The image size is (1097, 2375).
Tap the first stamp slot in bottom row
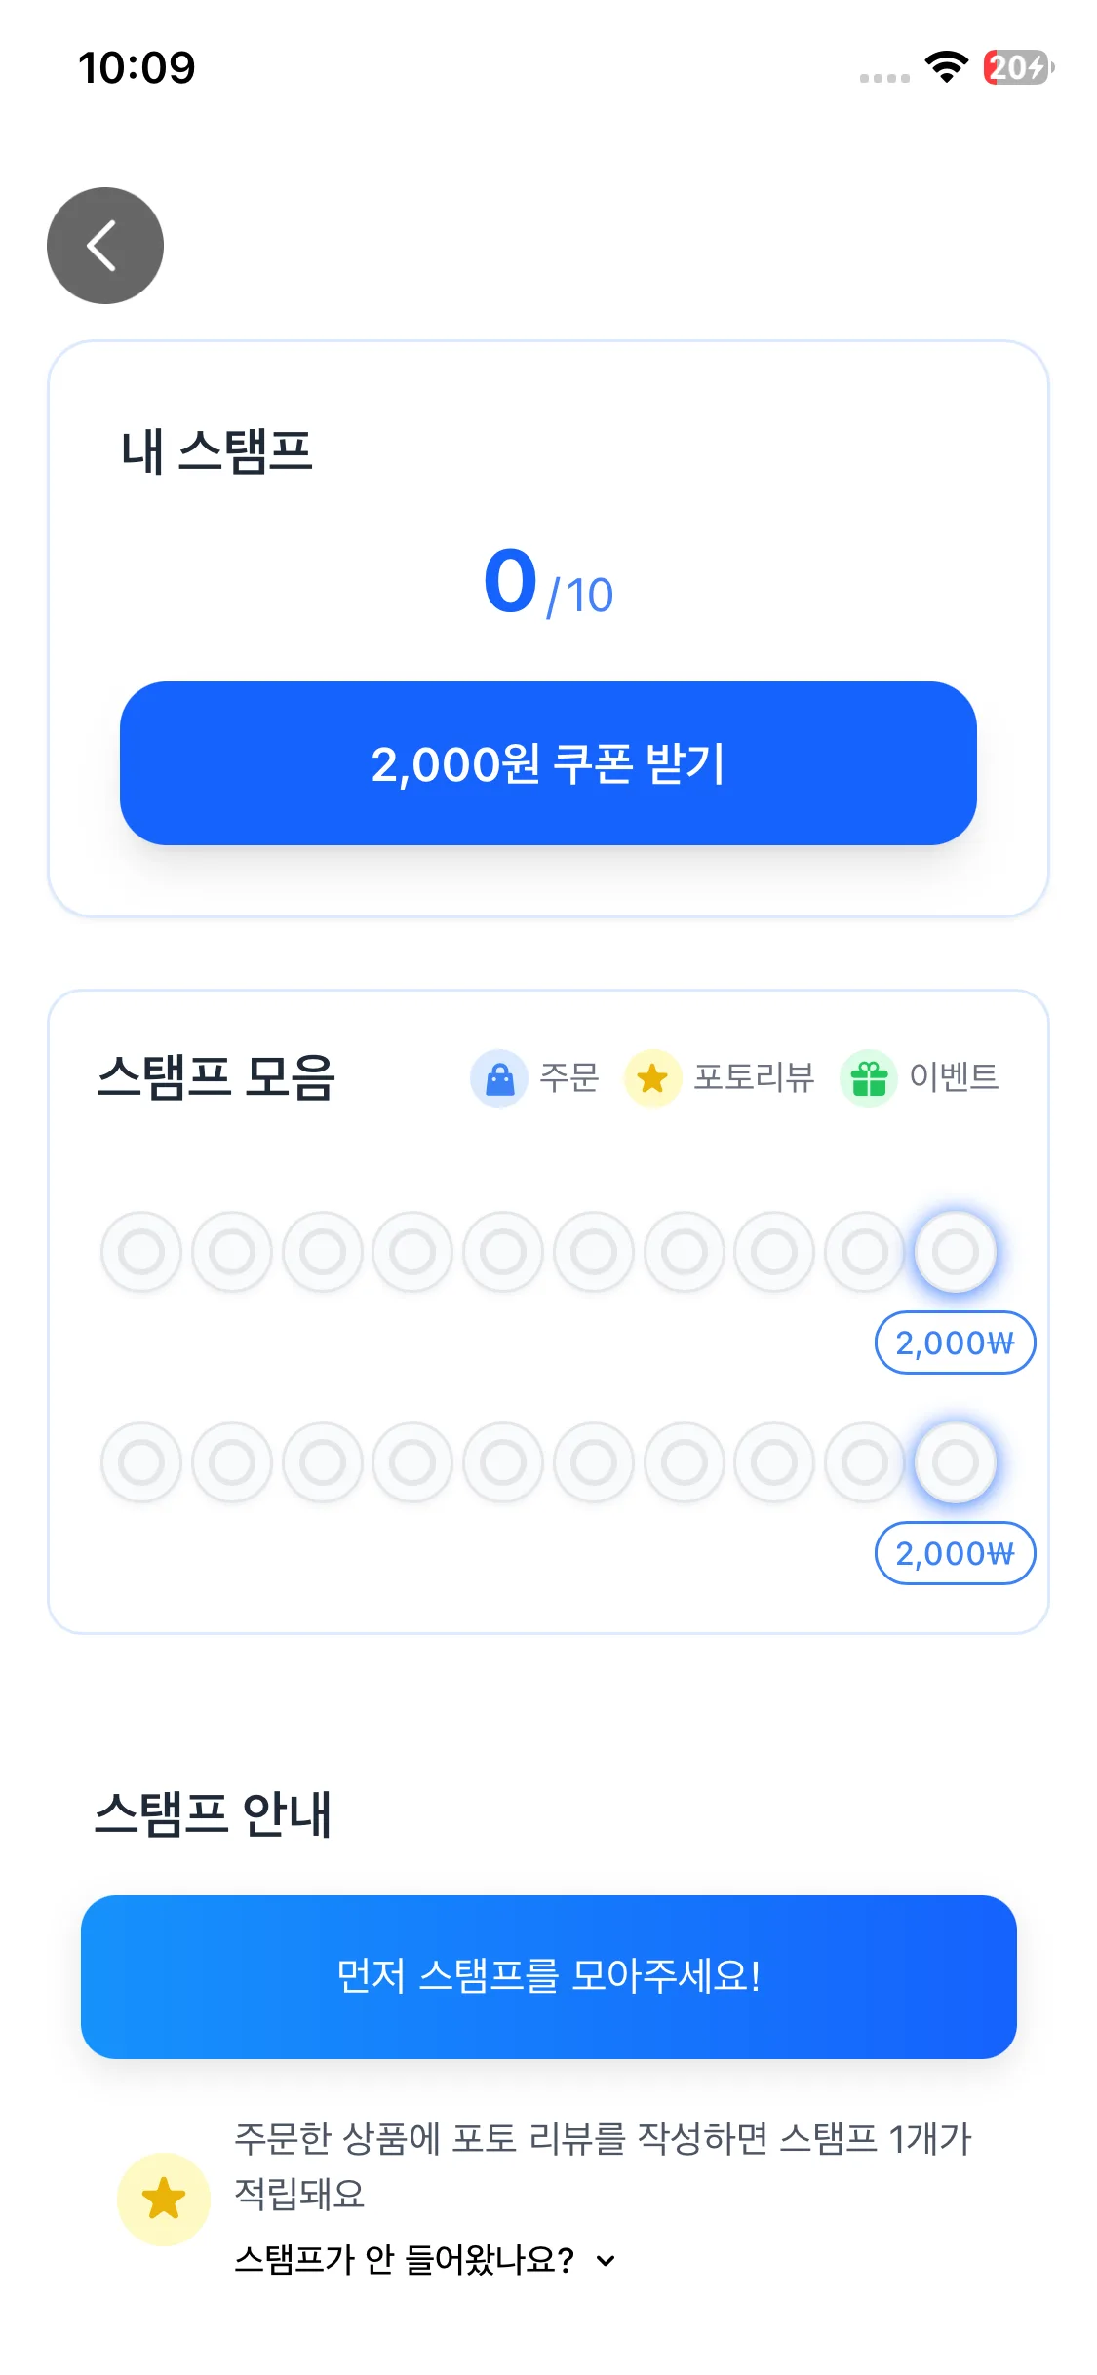tap(141, 1462)
